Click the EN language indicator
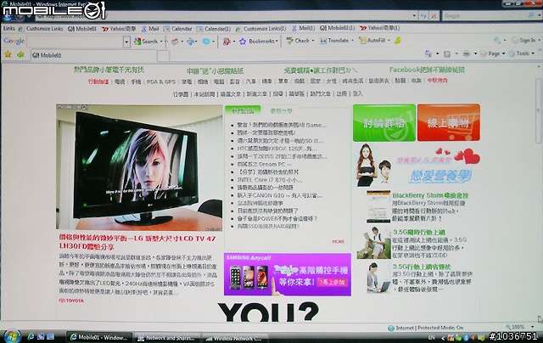Image resolution: width=543 pixels, height=343 pixels. coord(432,337)
